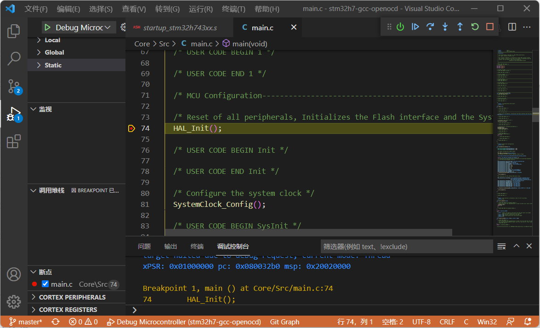Switch to 输出 output panel tab
Image resolution: width=540 pixels, height=328 pixels.
[x=171, y=246]
